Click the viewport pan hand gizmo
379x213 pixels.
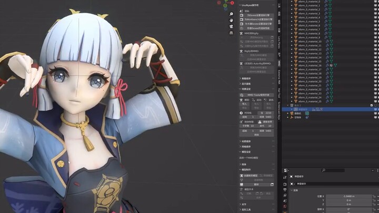(231, 21)
